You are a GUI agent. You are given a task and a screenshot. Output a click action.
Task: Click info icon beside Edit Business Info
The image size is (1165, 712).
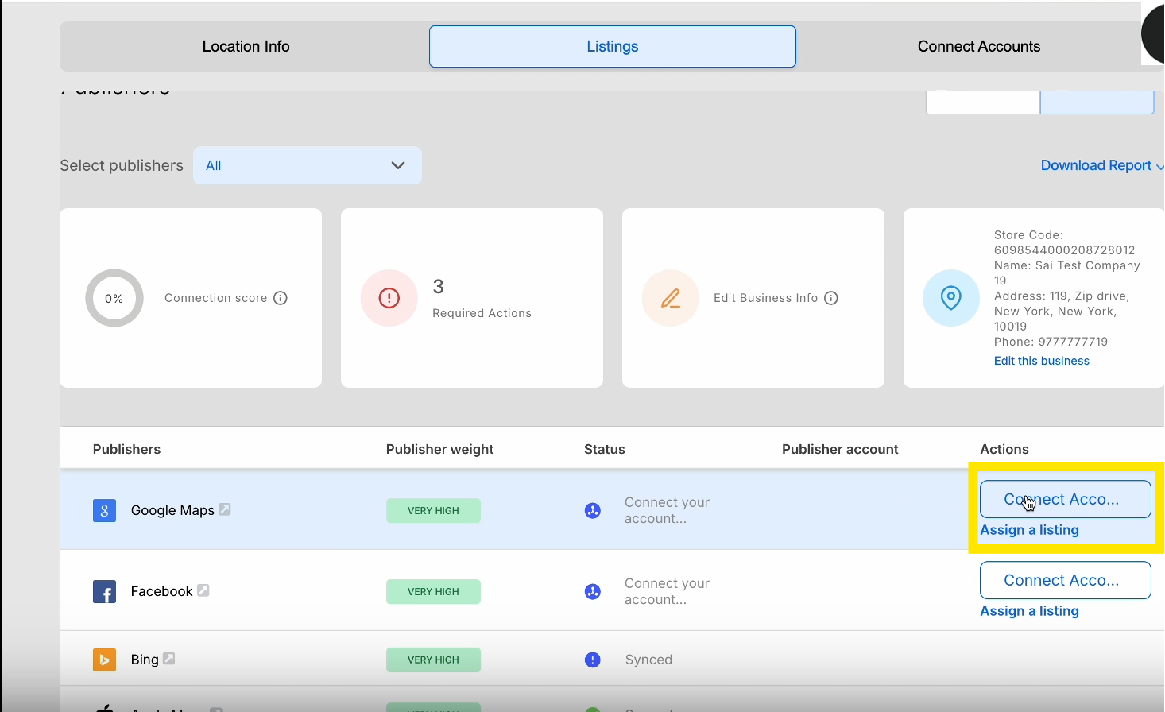[831, 298]
